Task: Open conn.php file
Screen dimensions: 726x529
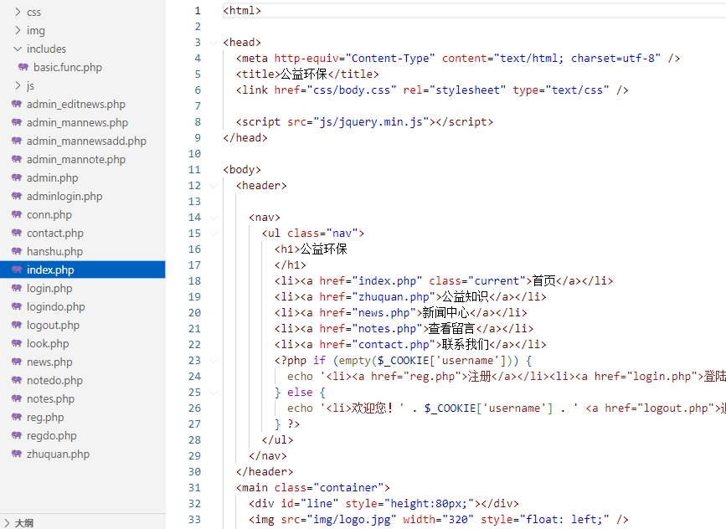Action: point(49,215)
